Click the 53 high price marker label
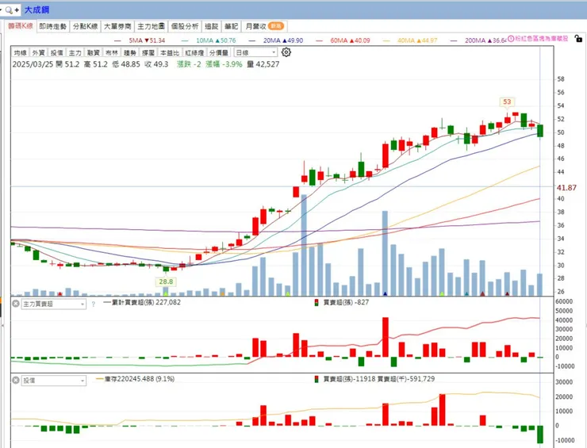587x448 pixels. click(x=507, y=101)
